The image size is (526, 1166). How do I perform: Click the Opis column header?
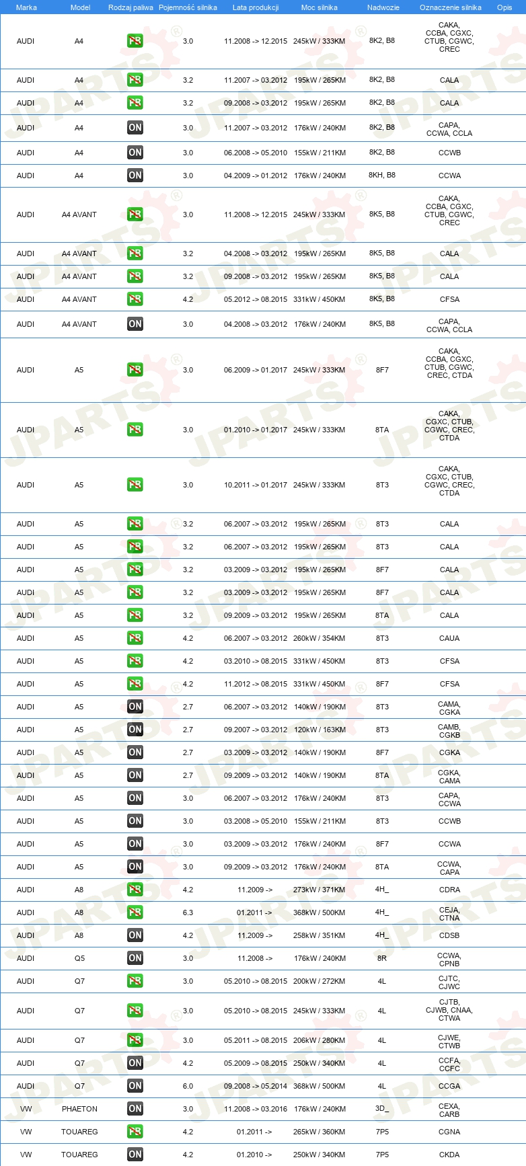[504, 7]
